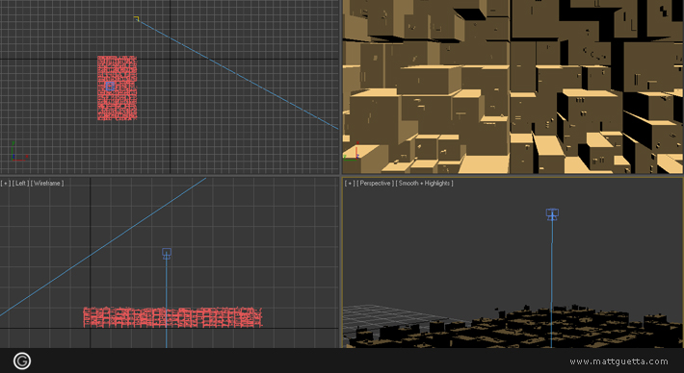Open the [Left] view label menu
This screenshot has height=373, width=684.
click(x=20, y=184)
